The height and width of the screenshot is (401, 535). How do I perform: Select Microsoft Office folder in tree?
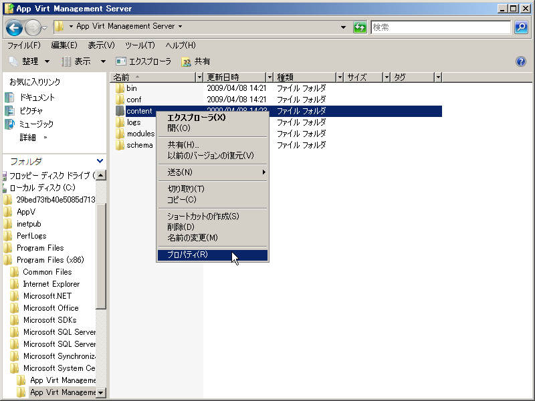pyautogui.click(x=51, y=308)
